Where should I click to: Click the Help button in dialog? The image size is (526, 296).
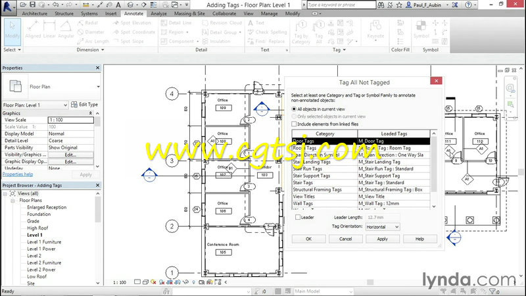[419, 239]
